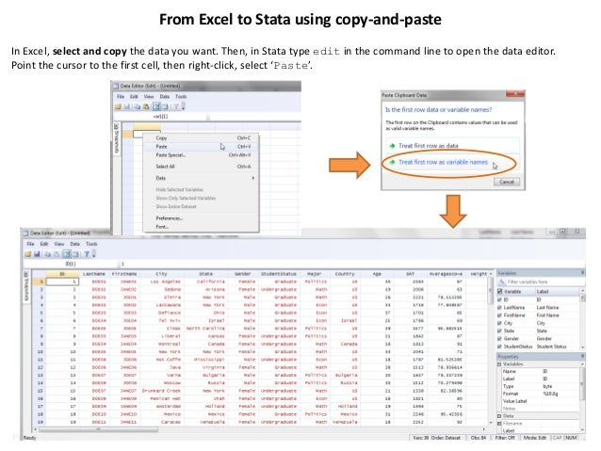Toggle the StudentStatus variable checkbox
The width and height of the screenshot is (601, 451).
500,346
